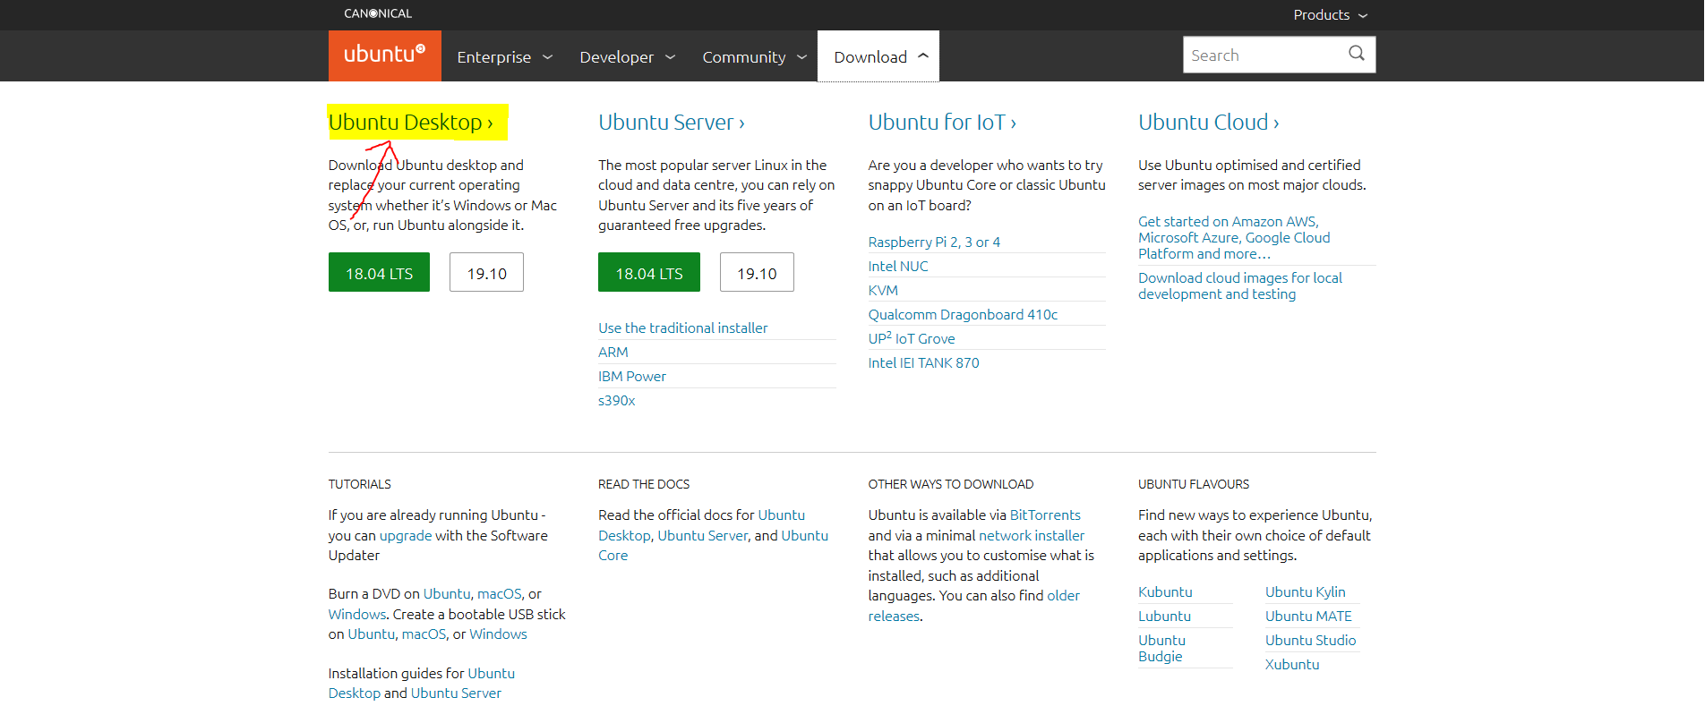
Task: Open the Developer menu
Action: 628,57
